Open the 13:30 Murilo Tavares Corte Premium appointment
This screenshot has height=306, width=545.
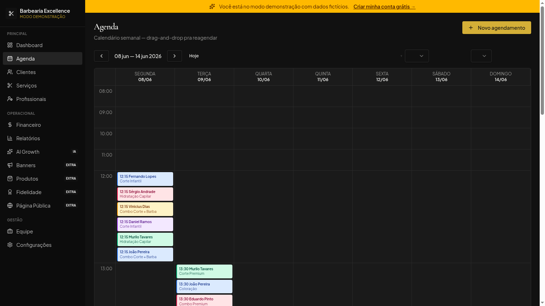coord(204,271)
